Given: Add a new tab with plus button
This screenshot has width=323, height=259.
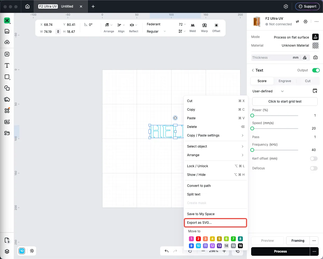Looking at the screenshot, I should coord(93,6).
